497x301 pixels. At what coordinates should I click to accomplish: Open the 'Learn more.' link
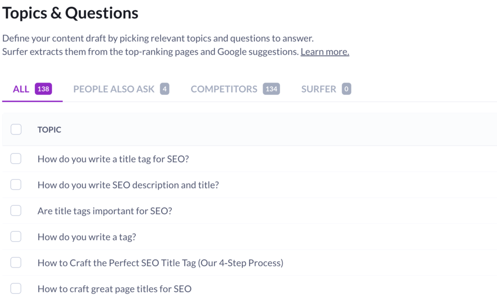pos(325,51)
